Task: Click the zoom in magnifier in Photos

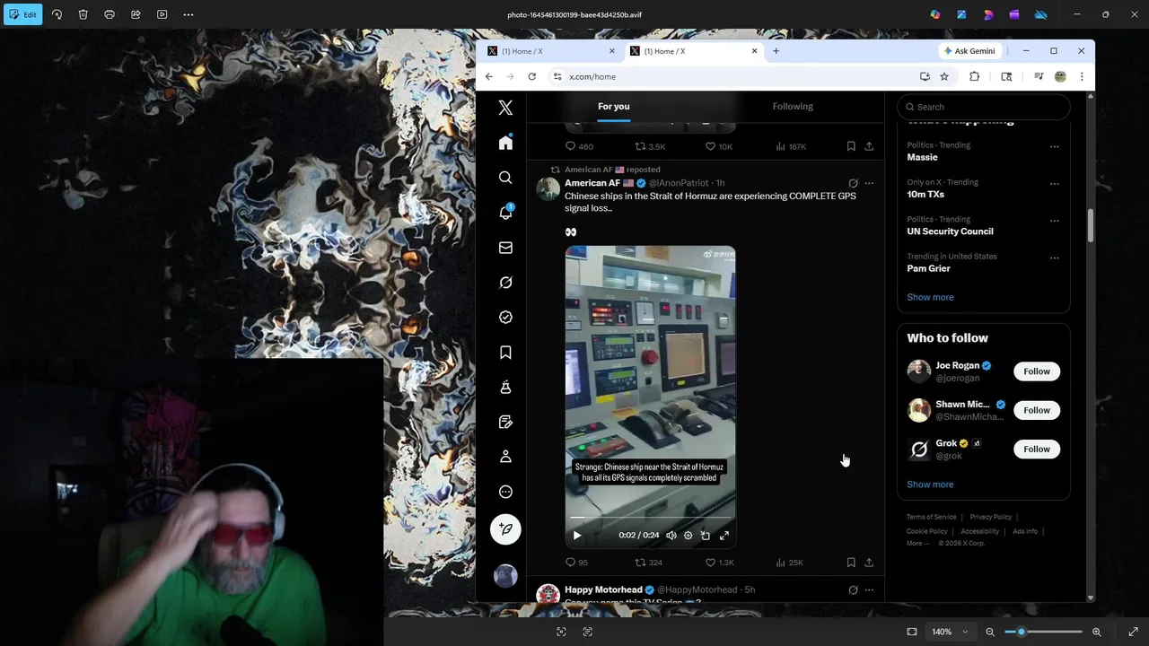Action: (x=1096, y=632)
